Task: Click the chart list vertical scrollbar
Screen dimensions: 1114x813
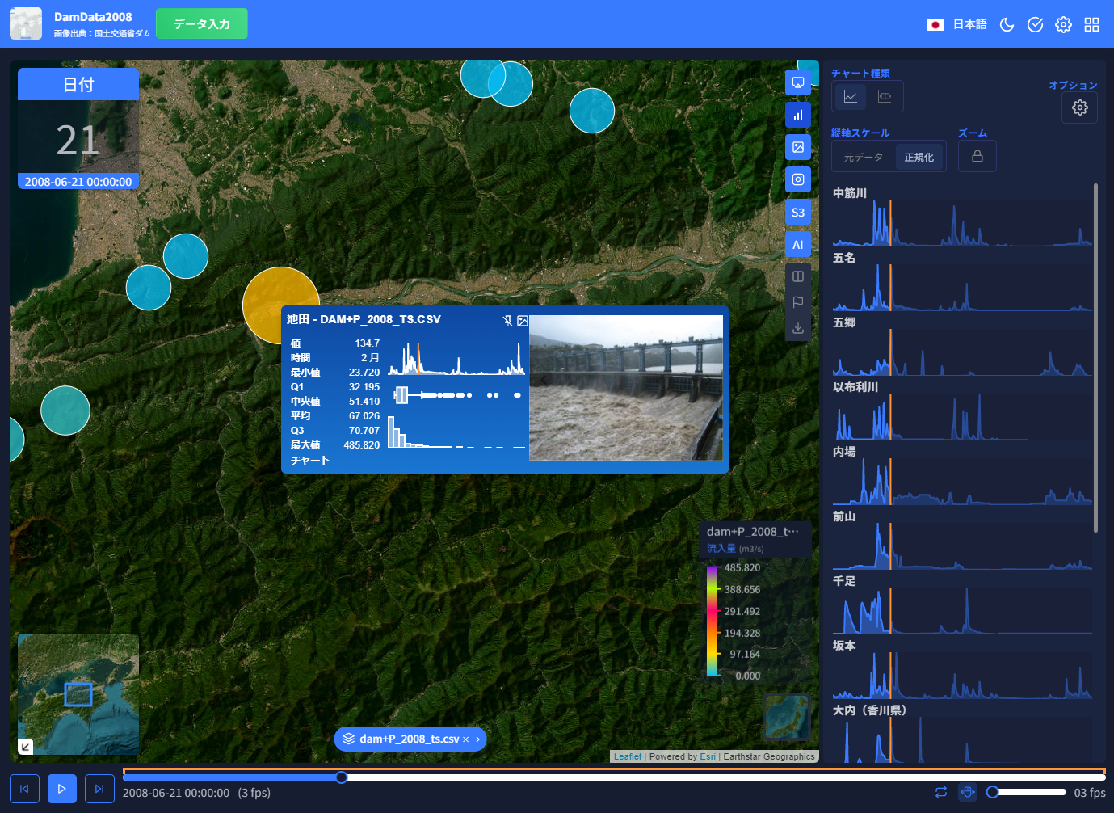Action: point(1095,358)
